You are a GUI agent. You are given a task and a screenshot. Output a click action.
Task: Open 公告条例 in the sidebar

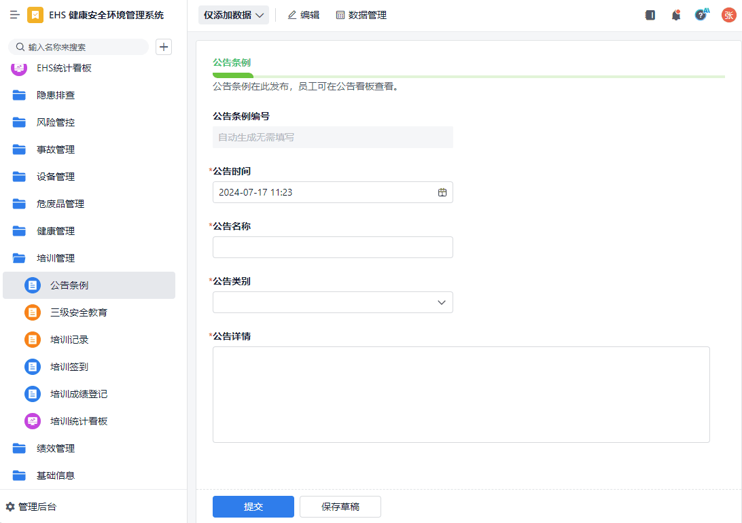click(x=89, y=285)
